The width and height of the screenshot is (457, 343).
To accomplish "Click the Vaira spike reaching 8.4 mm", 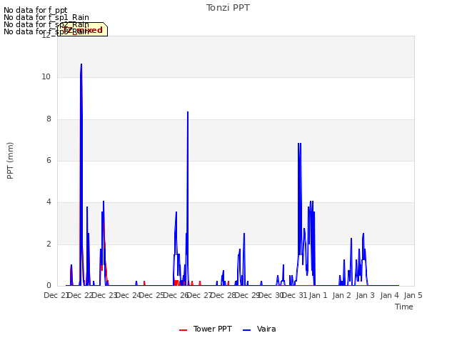I will [188, 112].
